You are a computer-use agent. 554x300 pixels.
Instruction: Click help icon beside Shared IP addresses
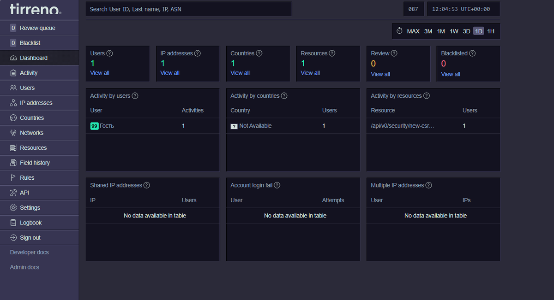tap(147, 185)
